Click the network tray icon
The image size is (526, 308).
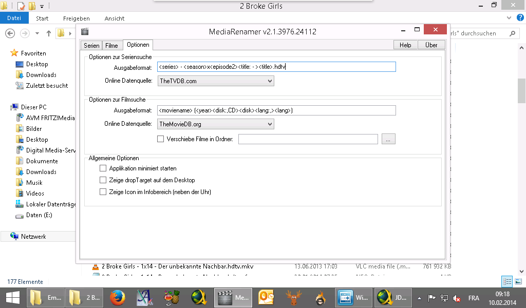point(444,298)
